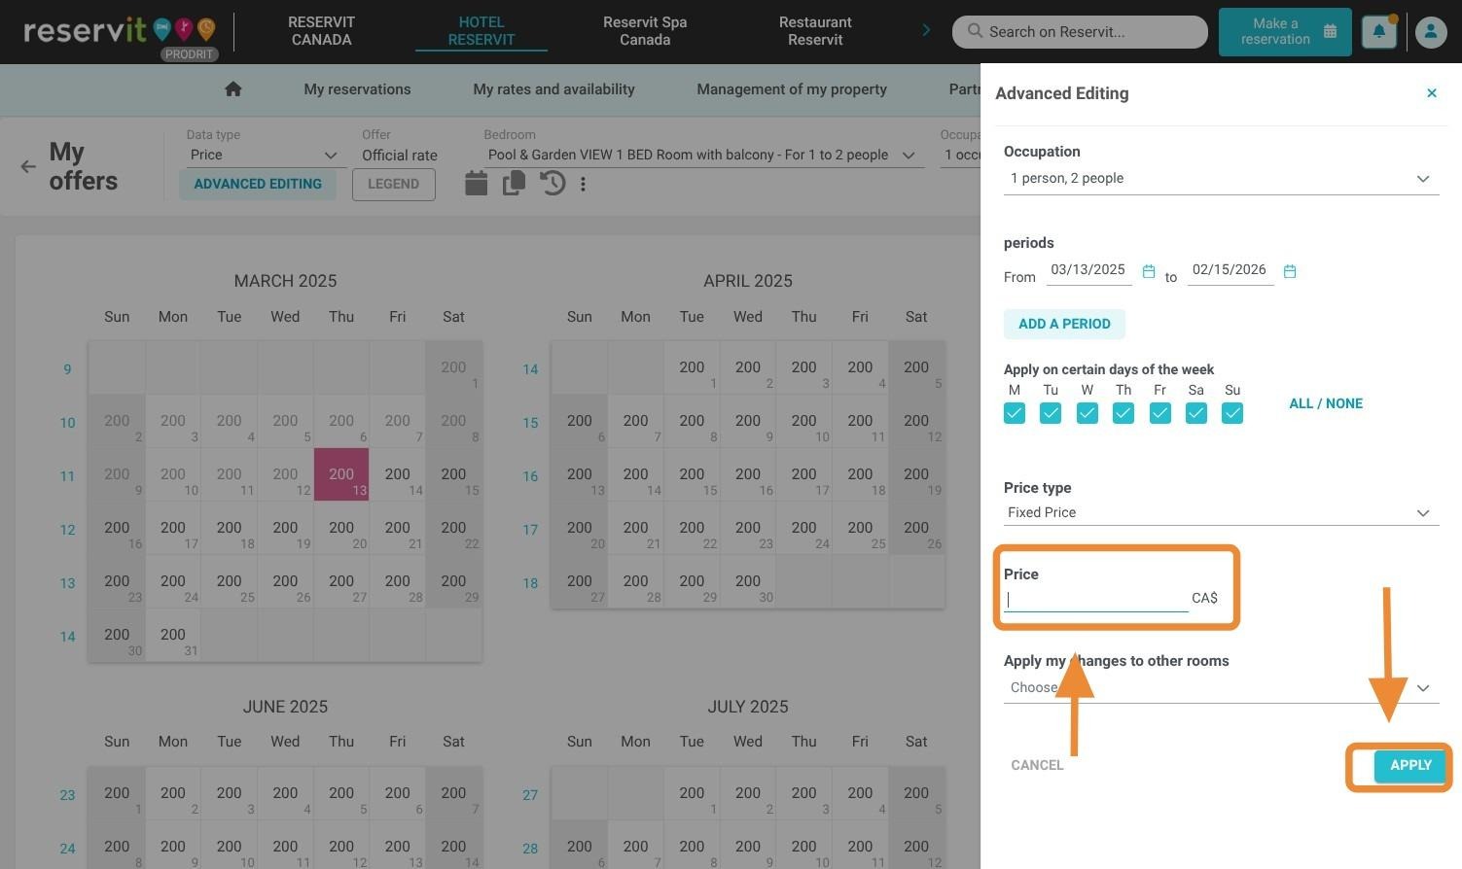This screenshot has width=1462, height=869.
Task: Open the notifications bell icon
Action: (1378, 32)
